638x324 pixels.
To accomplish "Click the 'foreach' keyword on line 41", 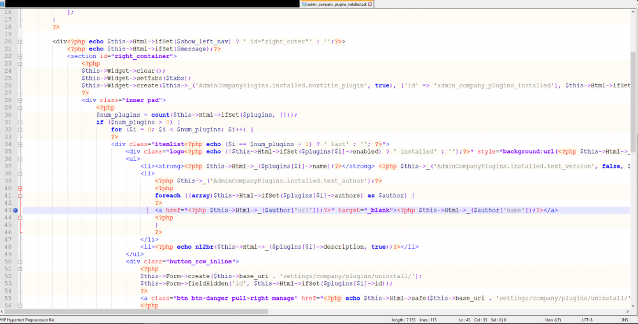I will point(168,196).
